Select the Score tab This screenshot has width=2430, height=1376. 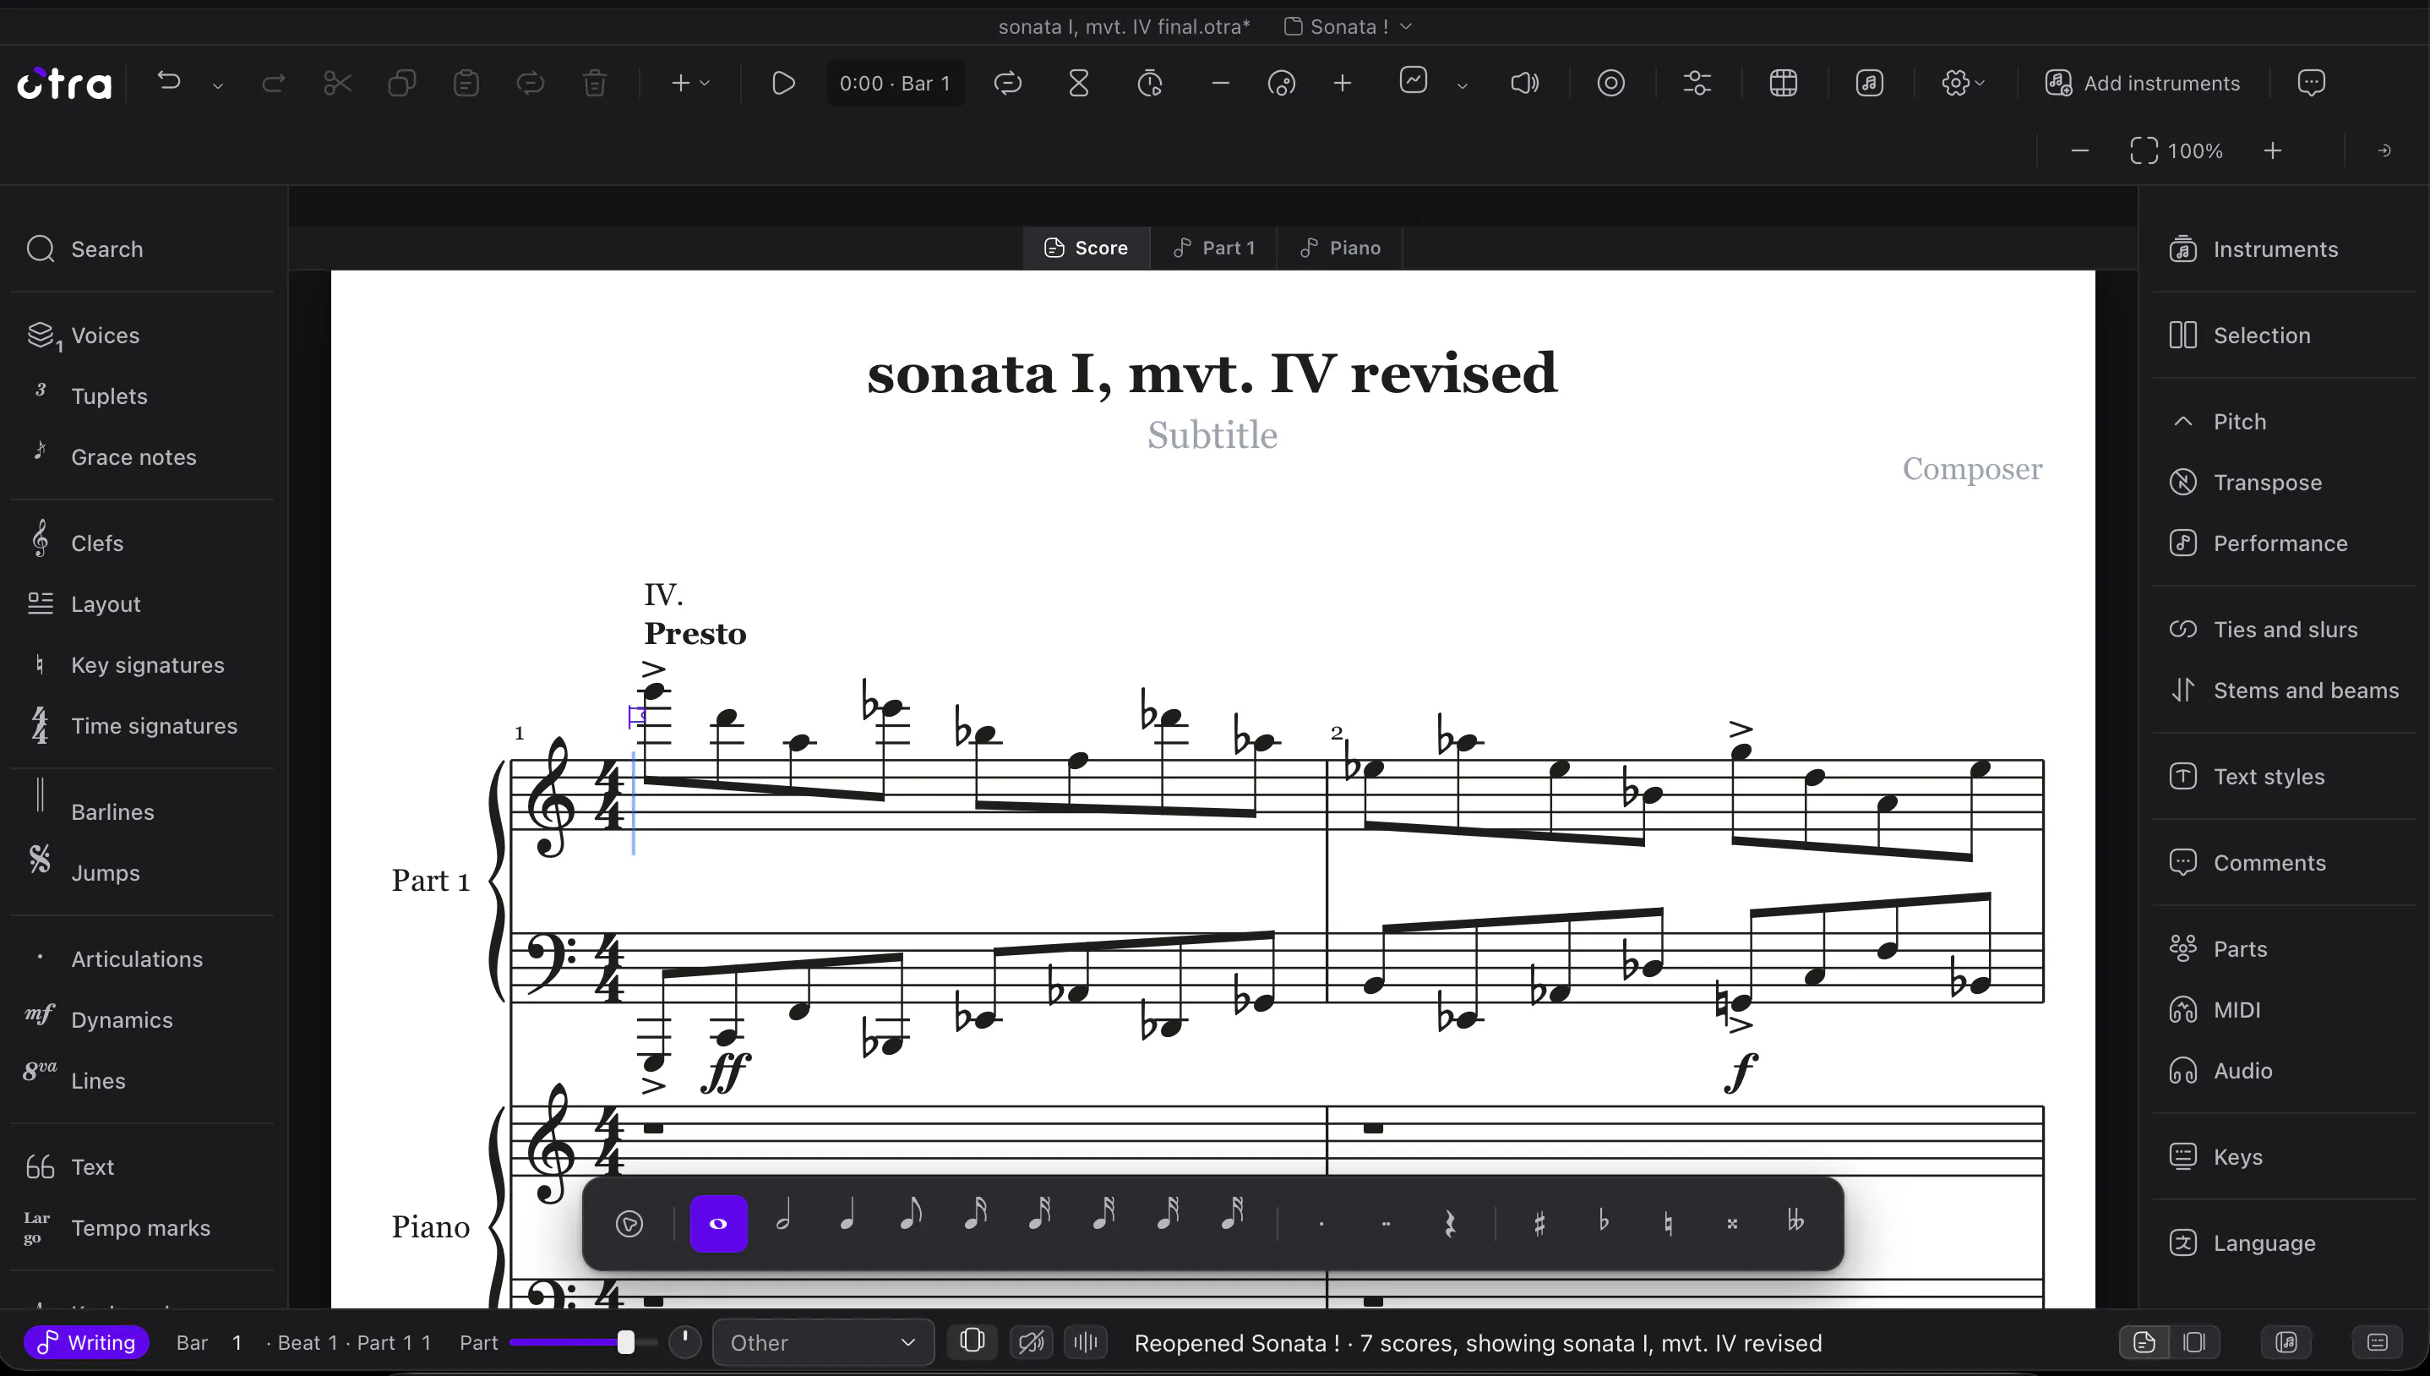(x=1086, y=248)
